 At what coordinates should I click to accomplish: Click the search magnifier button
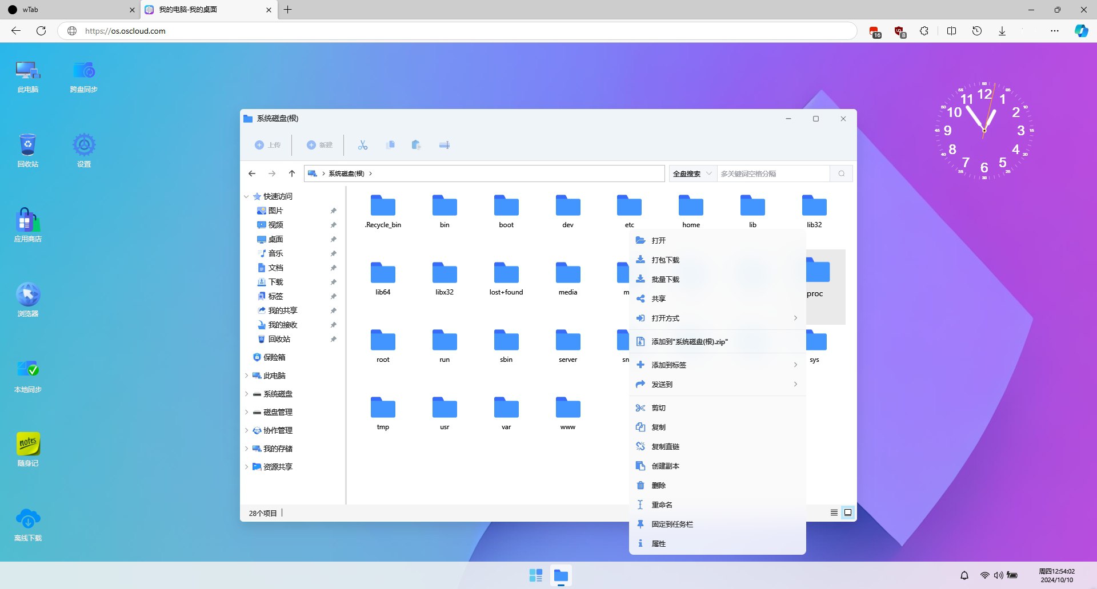(x=842, y=174)
